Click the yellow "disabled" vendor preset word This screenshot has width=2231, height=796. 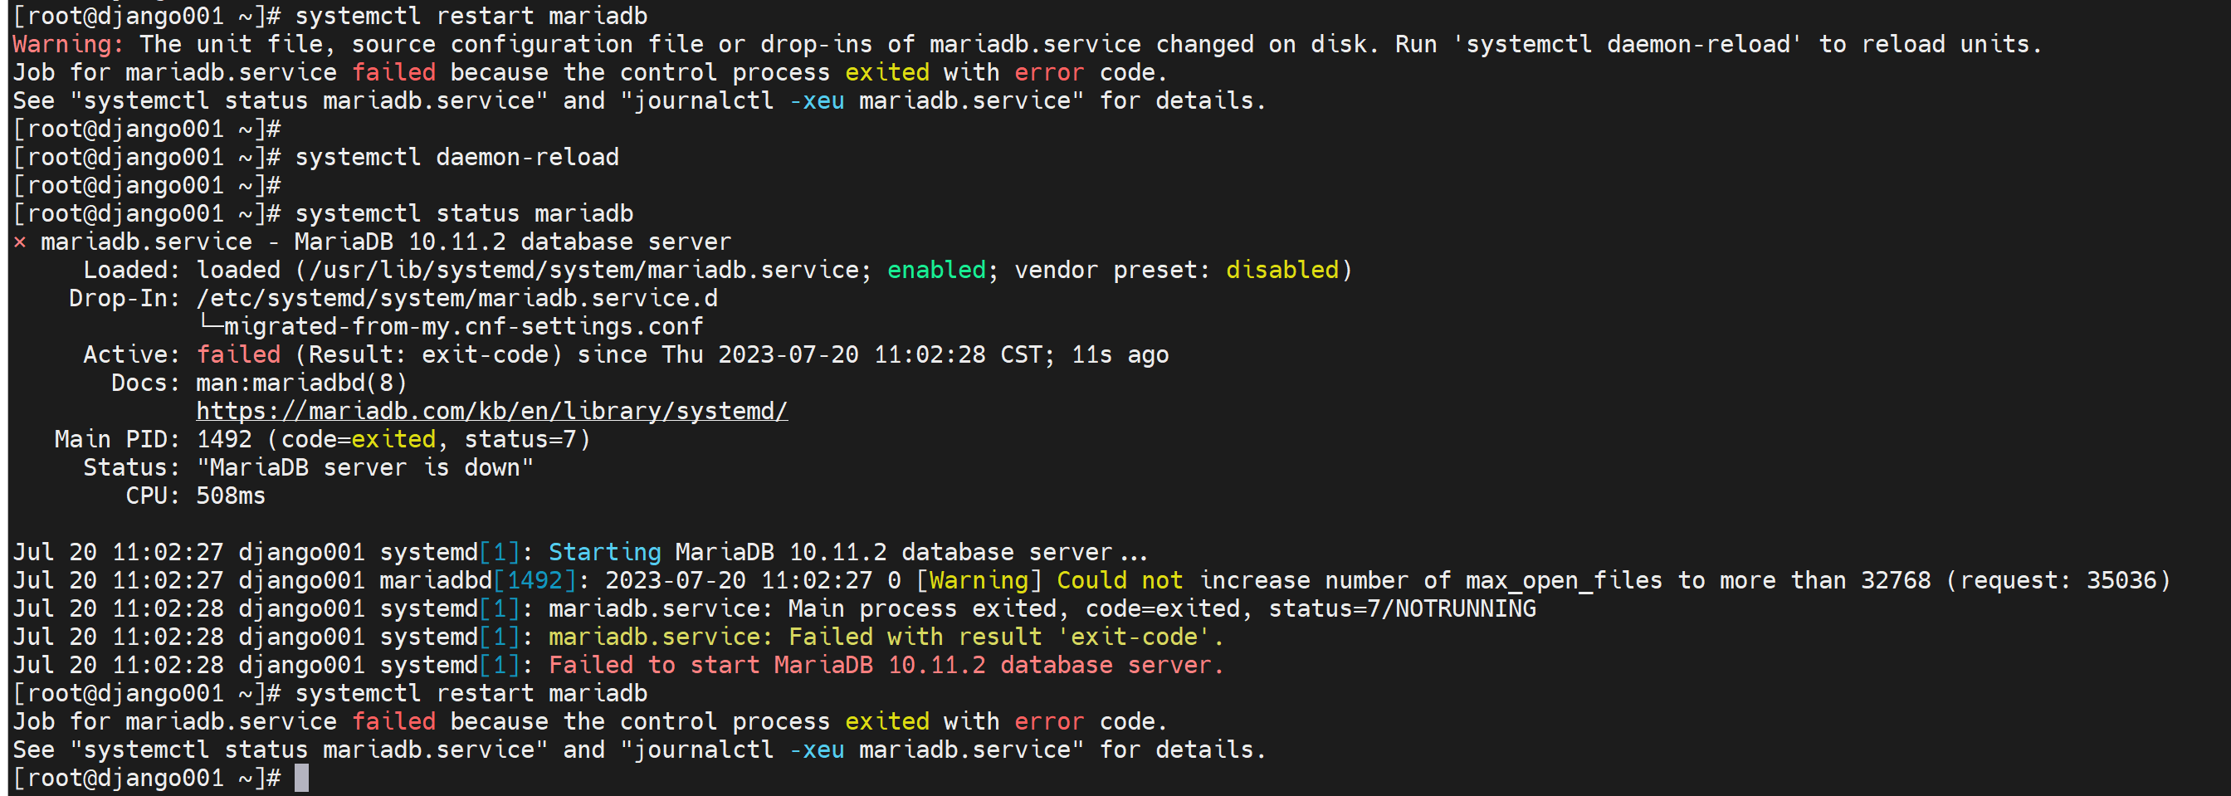1281,270
